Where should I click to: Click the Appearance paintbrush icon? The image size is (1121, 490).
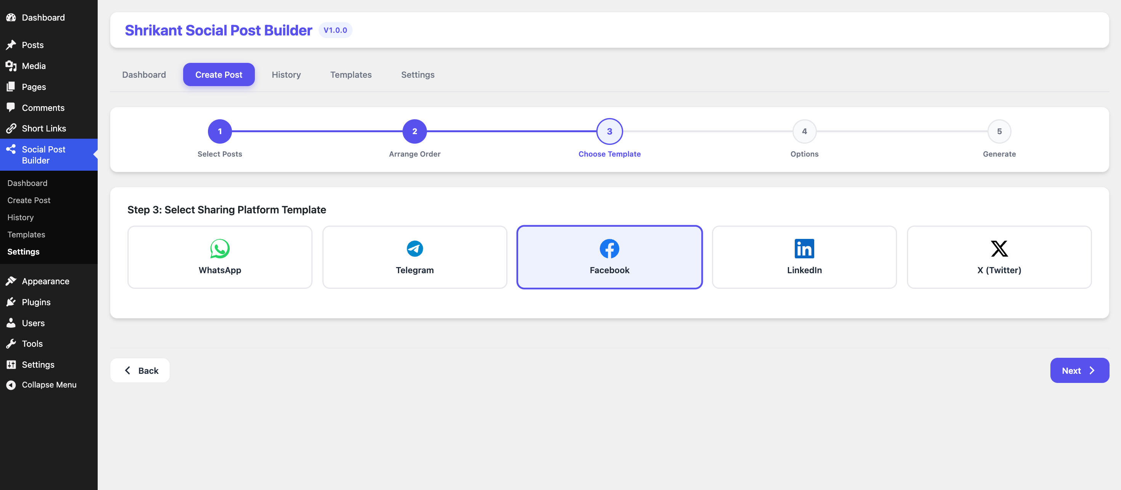11,281
